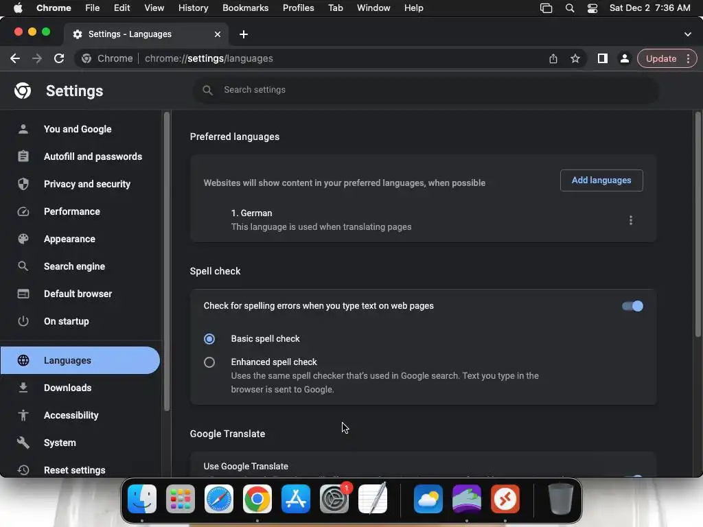Click the browser forward arrow
This screenshot has height=527, width=703.
click(x=37, y=59)
